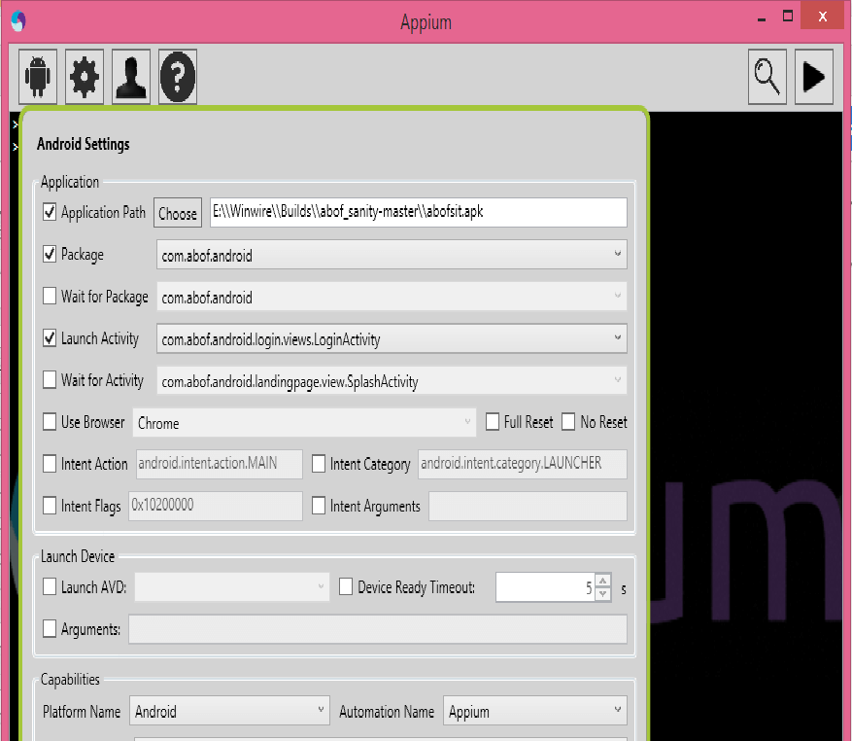Viewport: 852px width, 741px height.
Task: Uncheck the Application Path checkbox
Action: 50,212
